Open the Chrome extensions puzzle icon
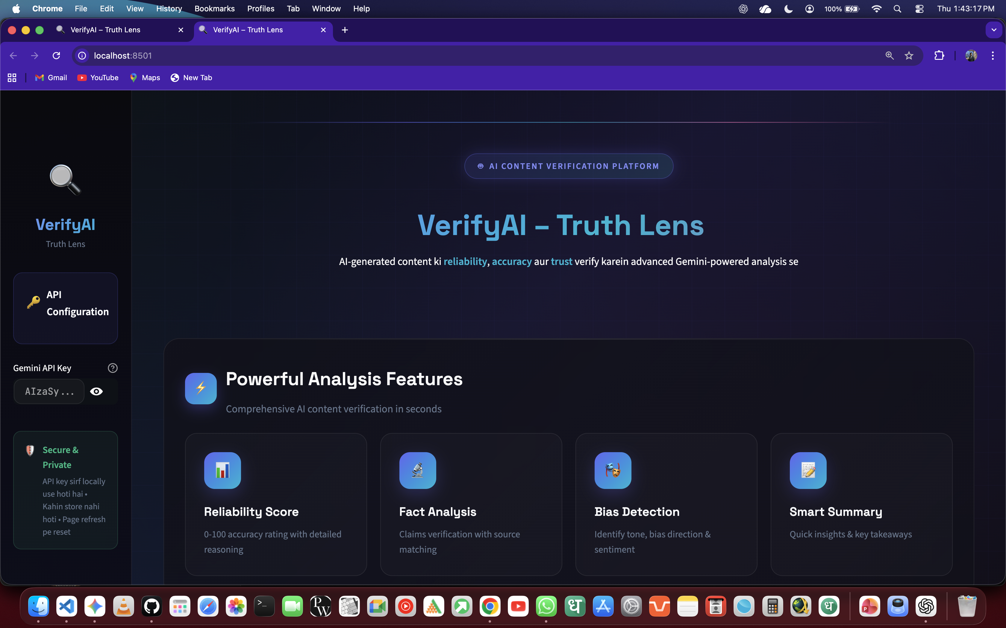The image size is (1006, 628). 939,56
